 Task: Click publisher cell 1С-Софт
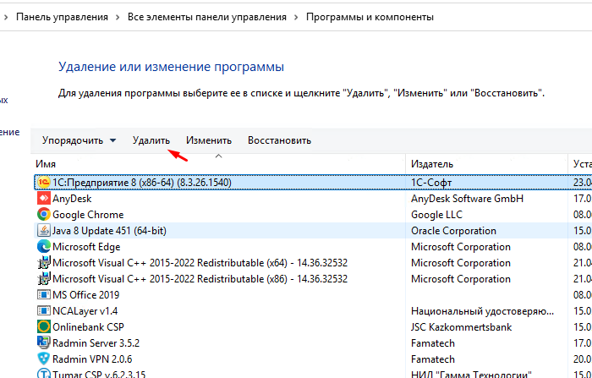pyautogui.click(x=431, y=183)
